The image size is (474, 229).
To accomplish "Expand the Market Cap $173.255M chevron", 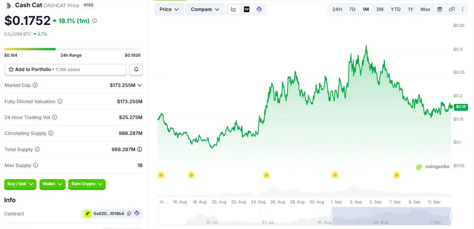I will 140,85.
